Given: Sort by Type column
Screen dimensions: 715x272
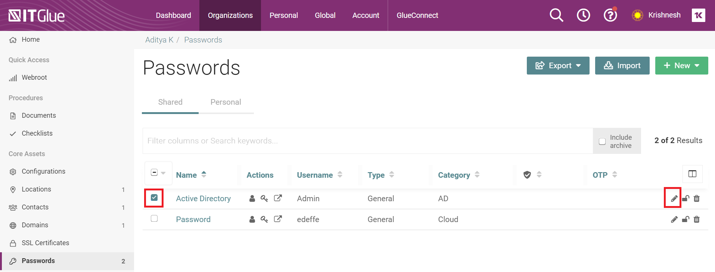Looking at the screenshot, I should point(380,175).
